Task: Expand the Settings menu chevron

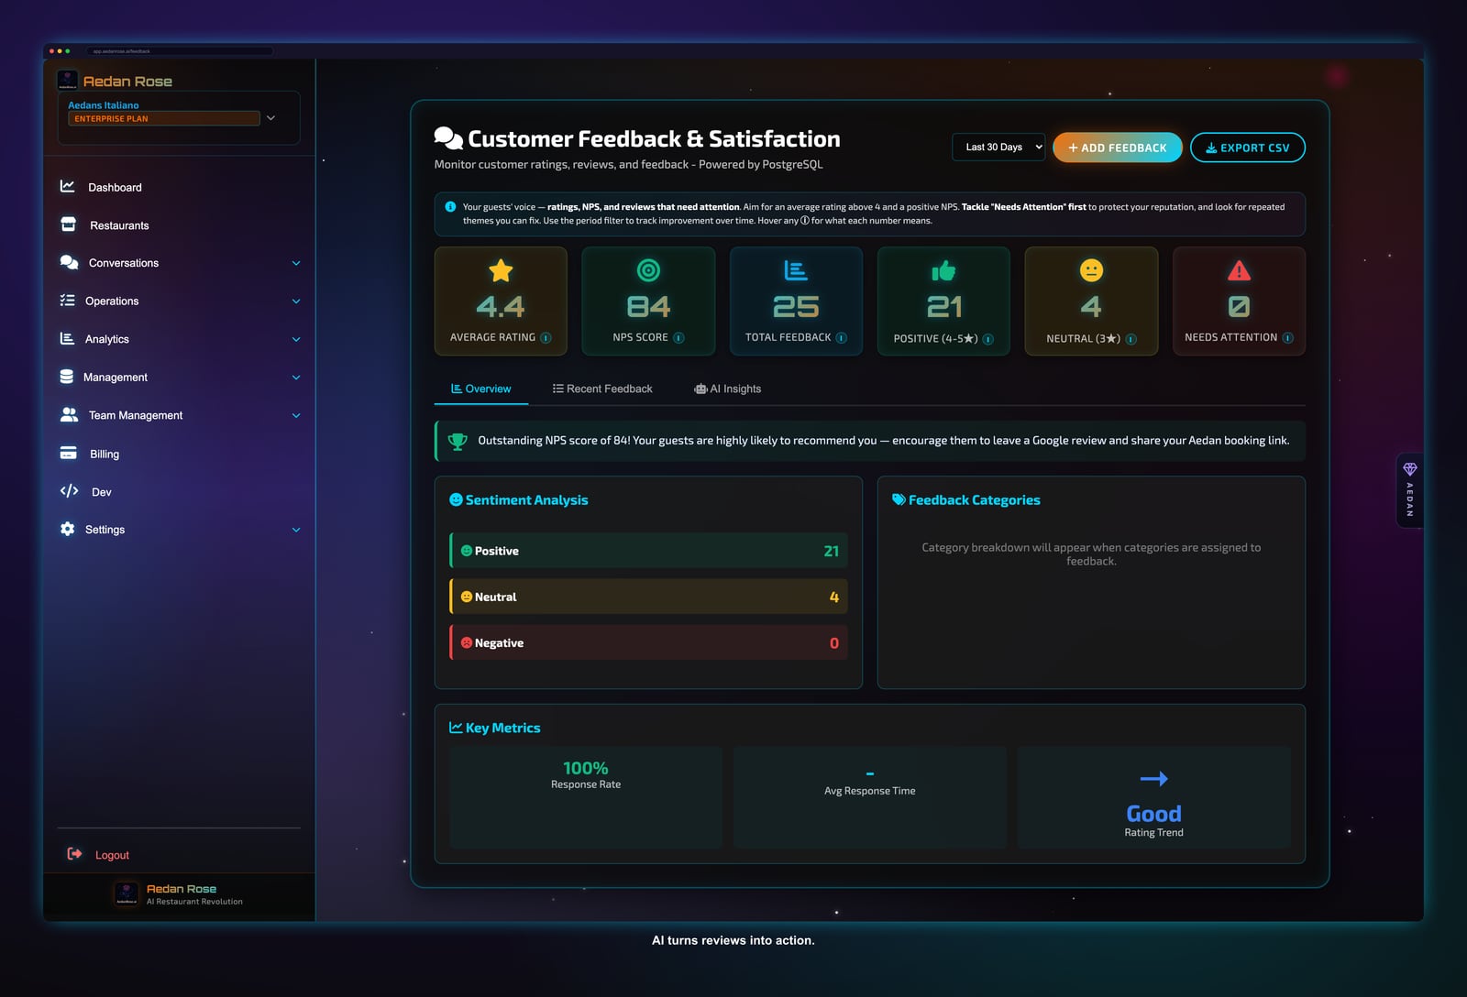Action: [296, 530]
